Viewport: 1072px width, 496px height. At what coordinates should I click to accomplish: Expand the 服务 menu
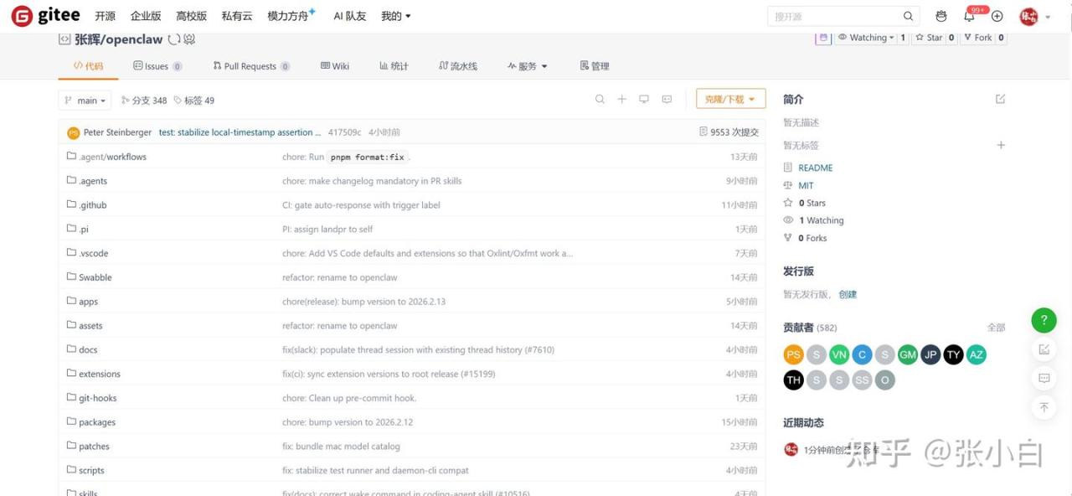[x=528, y=66]
